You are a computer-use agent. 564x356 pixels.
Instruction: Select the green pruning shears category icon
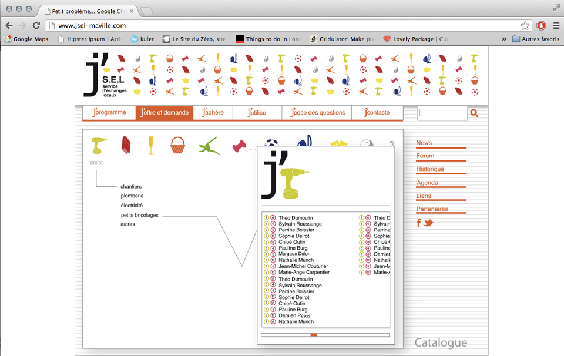[209, 146]
